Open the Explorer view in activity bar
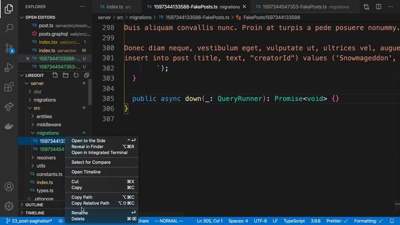The image size is (400, 225). click(9, 9)
